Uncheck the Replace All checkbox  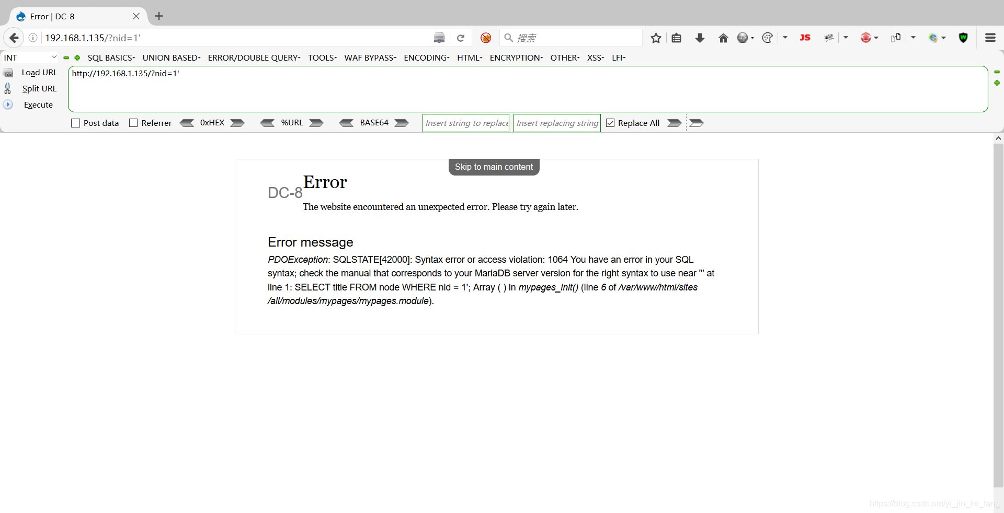pyautogui.click(x=610, y=123)
